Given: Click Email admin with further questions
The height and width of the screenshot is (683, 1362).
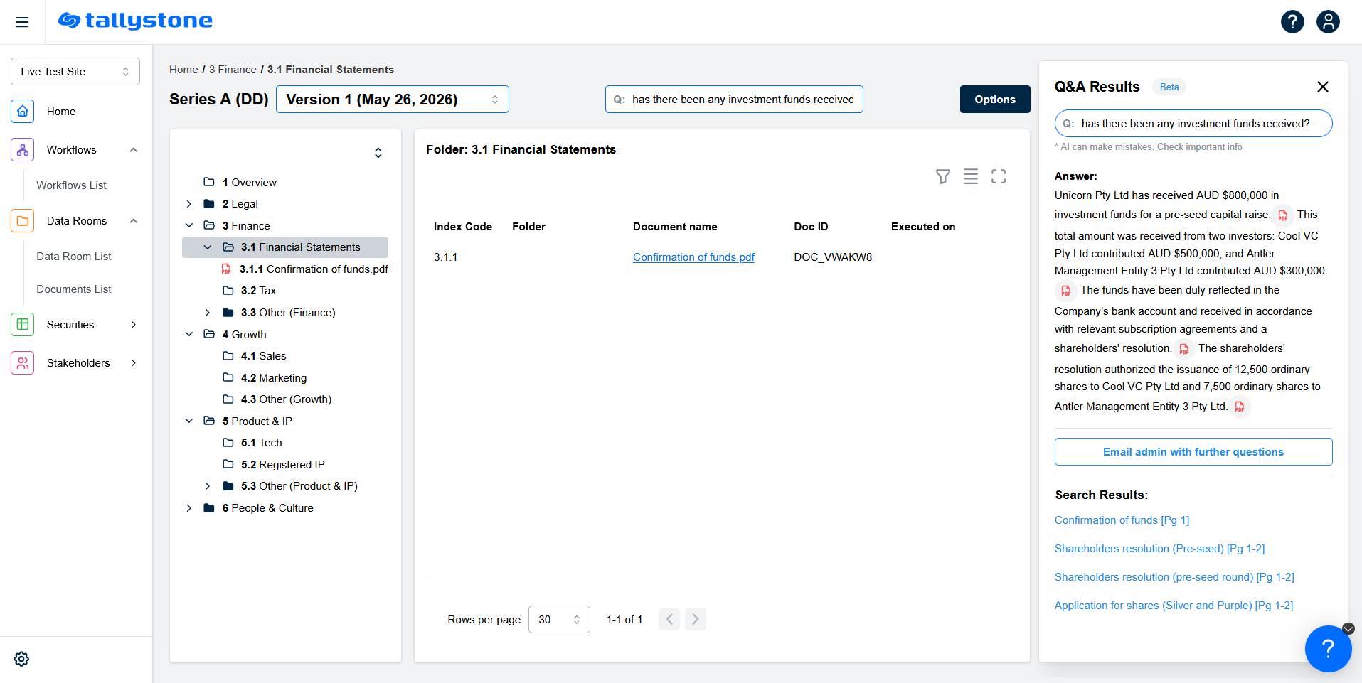Looking at the screenshot, I should click(1193, 452).
